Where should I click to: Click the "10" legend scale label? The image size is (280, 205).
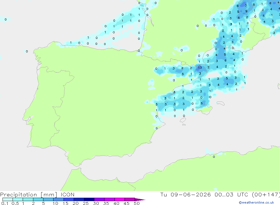(x=55, y=203)
